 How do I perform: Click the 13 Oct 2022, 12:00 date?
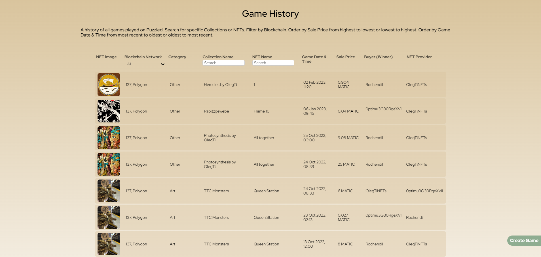pos(314,244)
